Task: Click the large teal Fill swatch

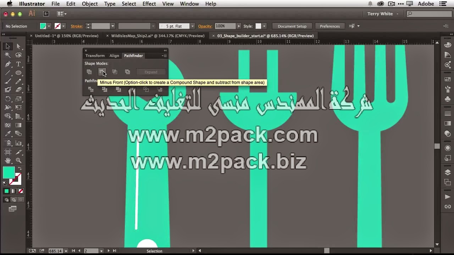Action: tap(9, 172)
